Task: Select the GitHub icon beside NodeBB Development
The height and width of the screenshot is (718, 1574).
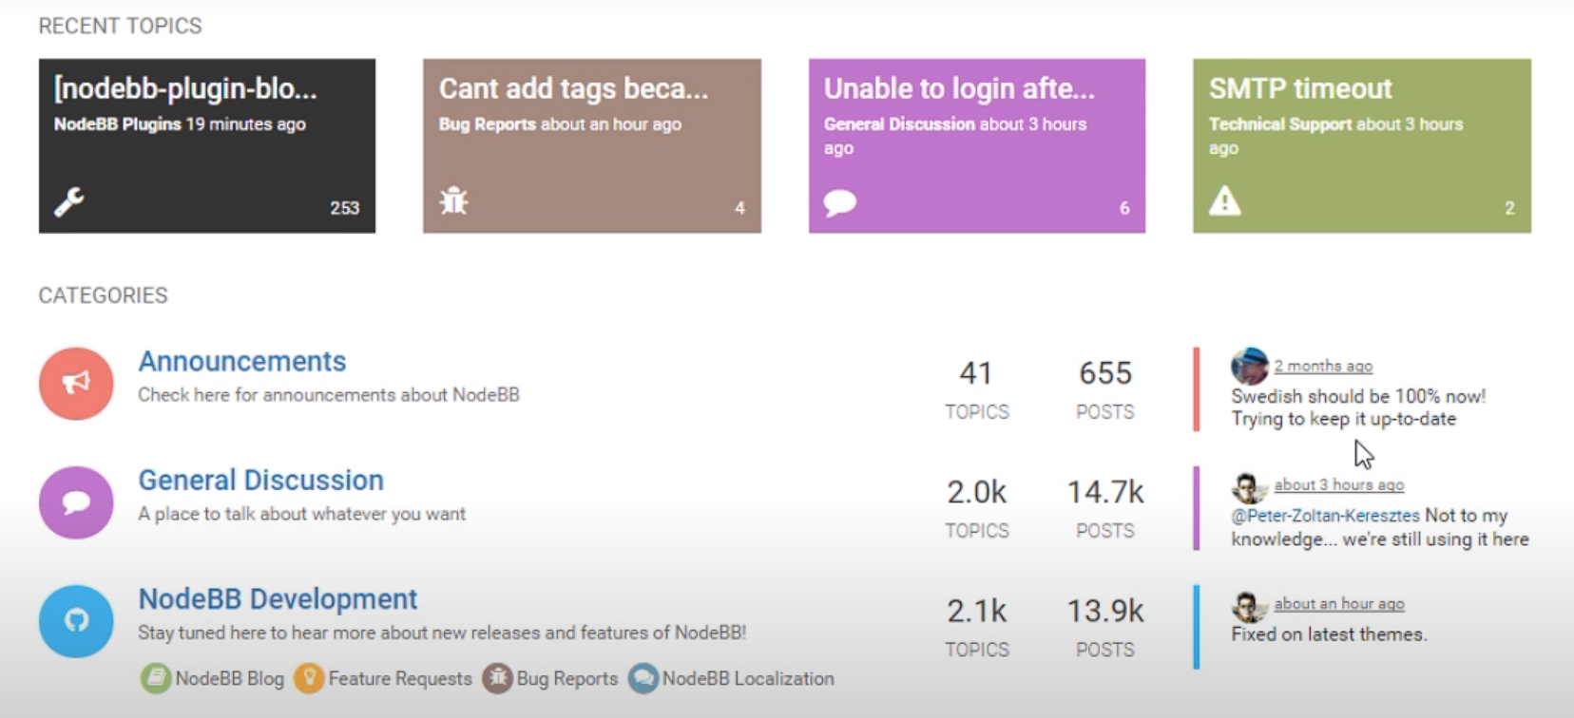Action: tap(75, 621)
